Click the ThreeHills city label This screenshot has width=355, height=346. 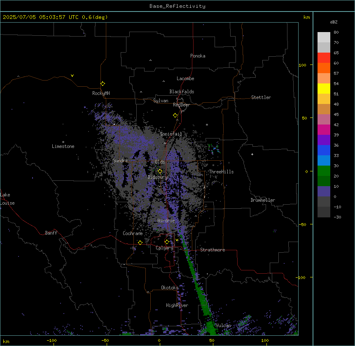(x=221, y=172)
